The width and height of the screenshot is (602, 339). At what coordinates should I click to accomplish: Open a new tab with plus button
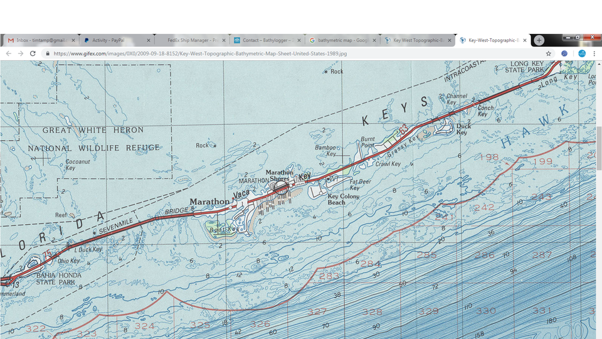(539, 40)
